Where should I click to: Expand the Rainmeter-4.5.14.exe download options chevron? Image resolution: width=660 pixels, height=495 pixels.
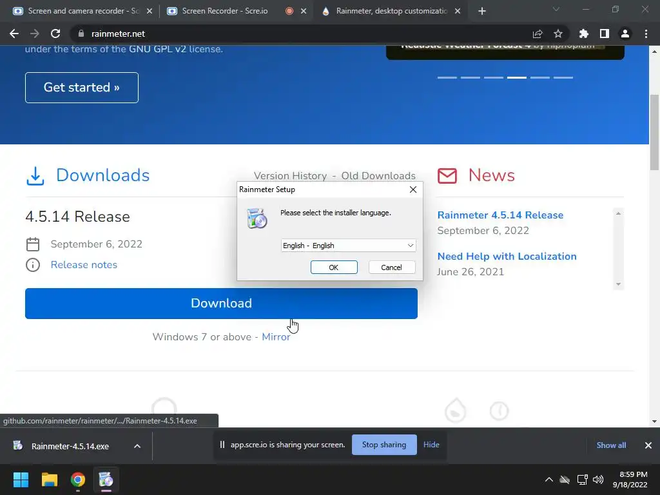[137, 446]
